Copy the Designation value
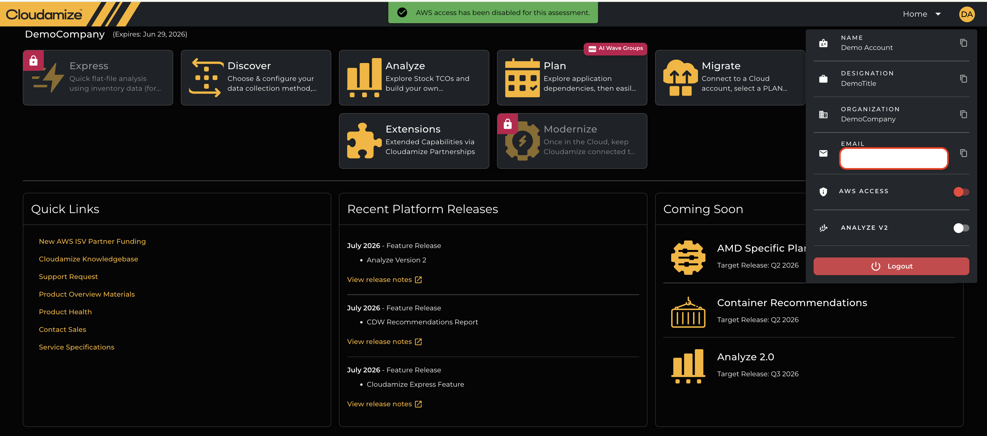The width and height of the screenshot is (987, 436). click(963, 78)
